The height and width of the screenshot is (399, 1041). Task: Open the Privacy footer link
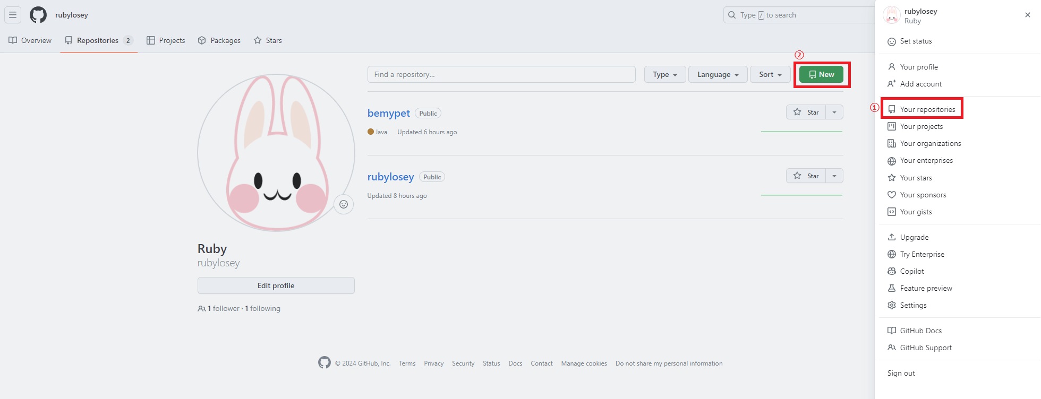[434, 363]
